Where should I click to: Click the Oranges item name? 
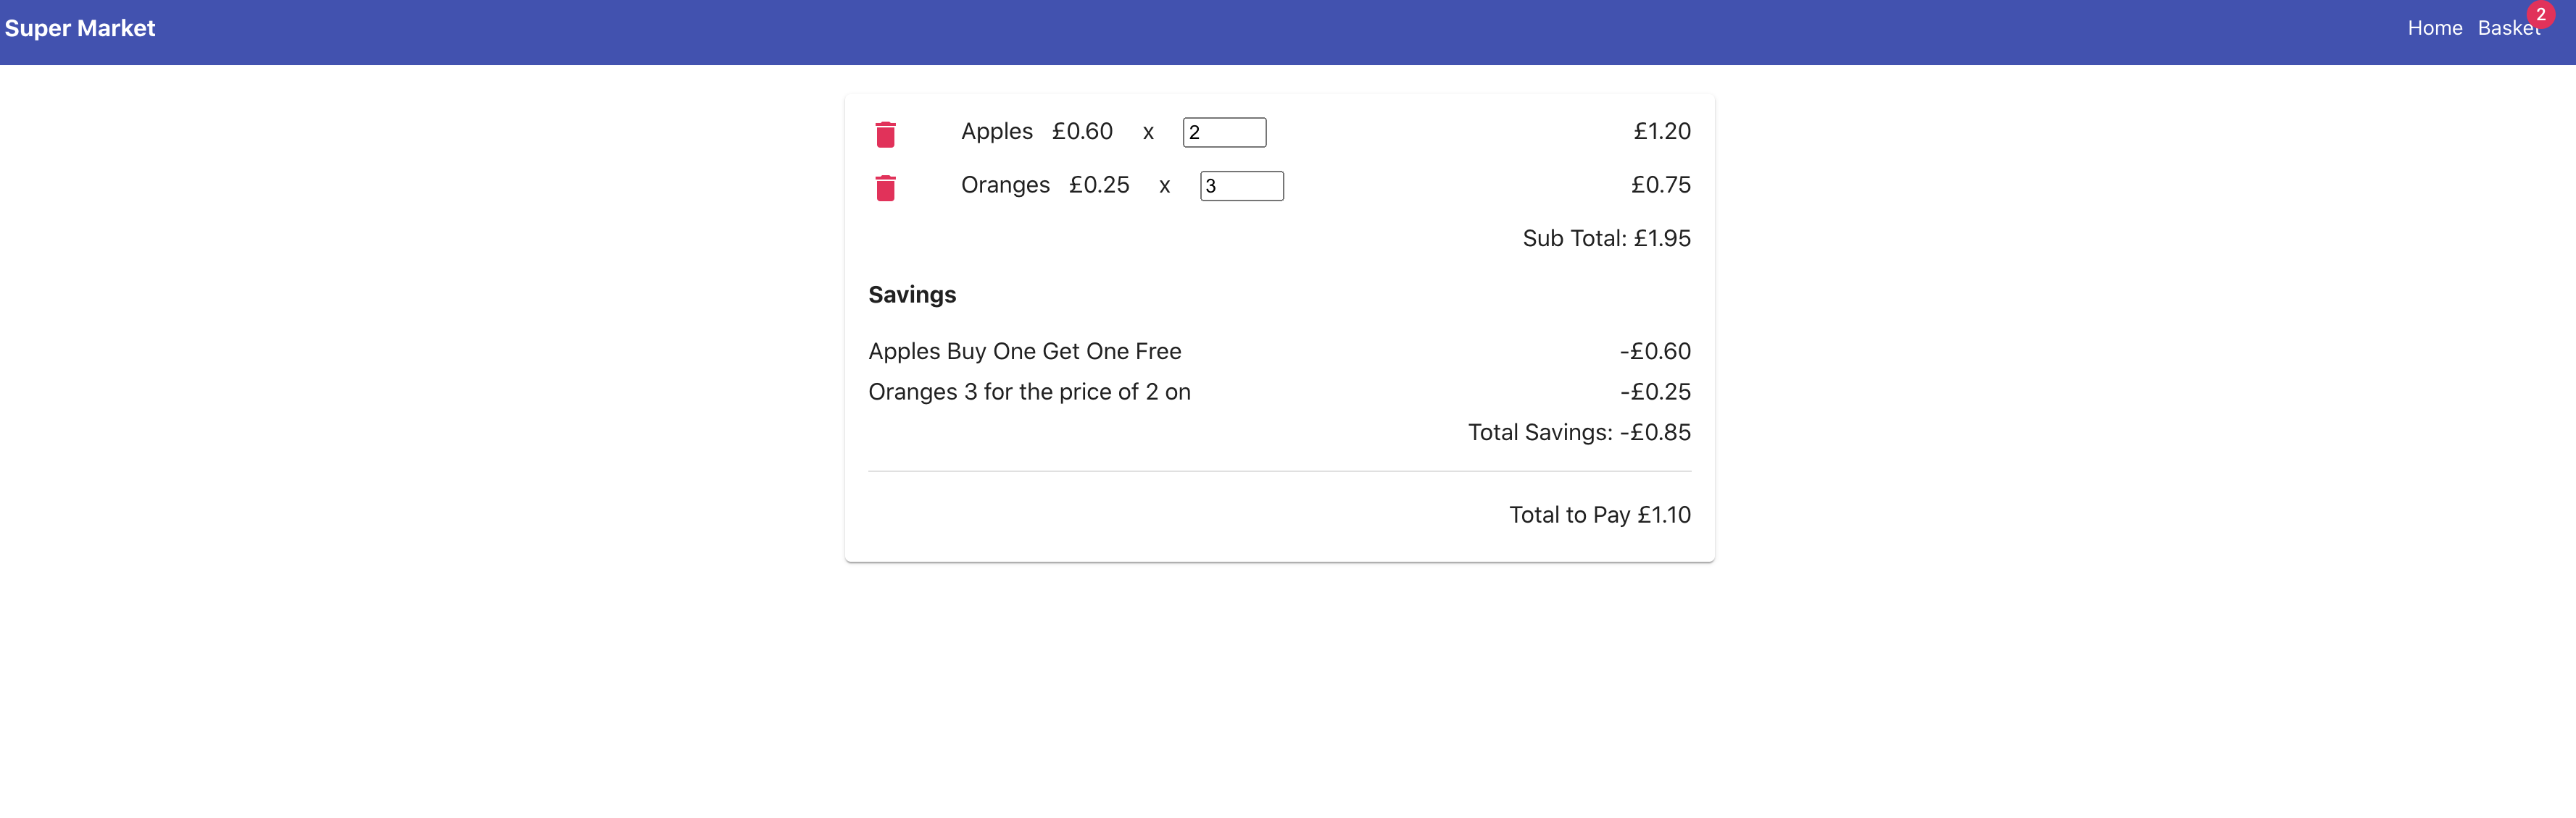[x=1005, y=186]
